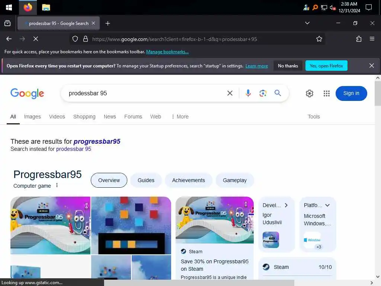Search by image with camera icon
This screenshot has width=381, height=286.
click(x=263, y=93)
